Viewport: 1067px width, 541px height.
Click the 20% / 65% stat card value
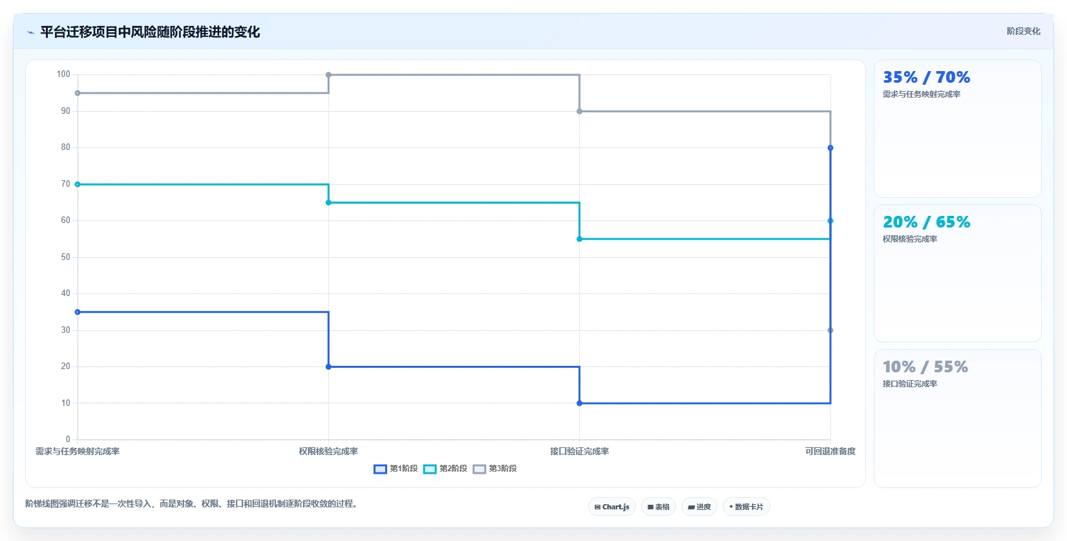coord(926,222)
